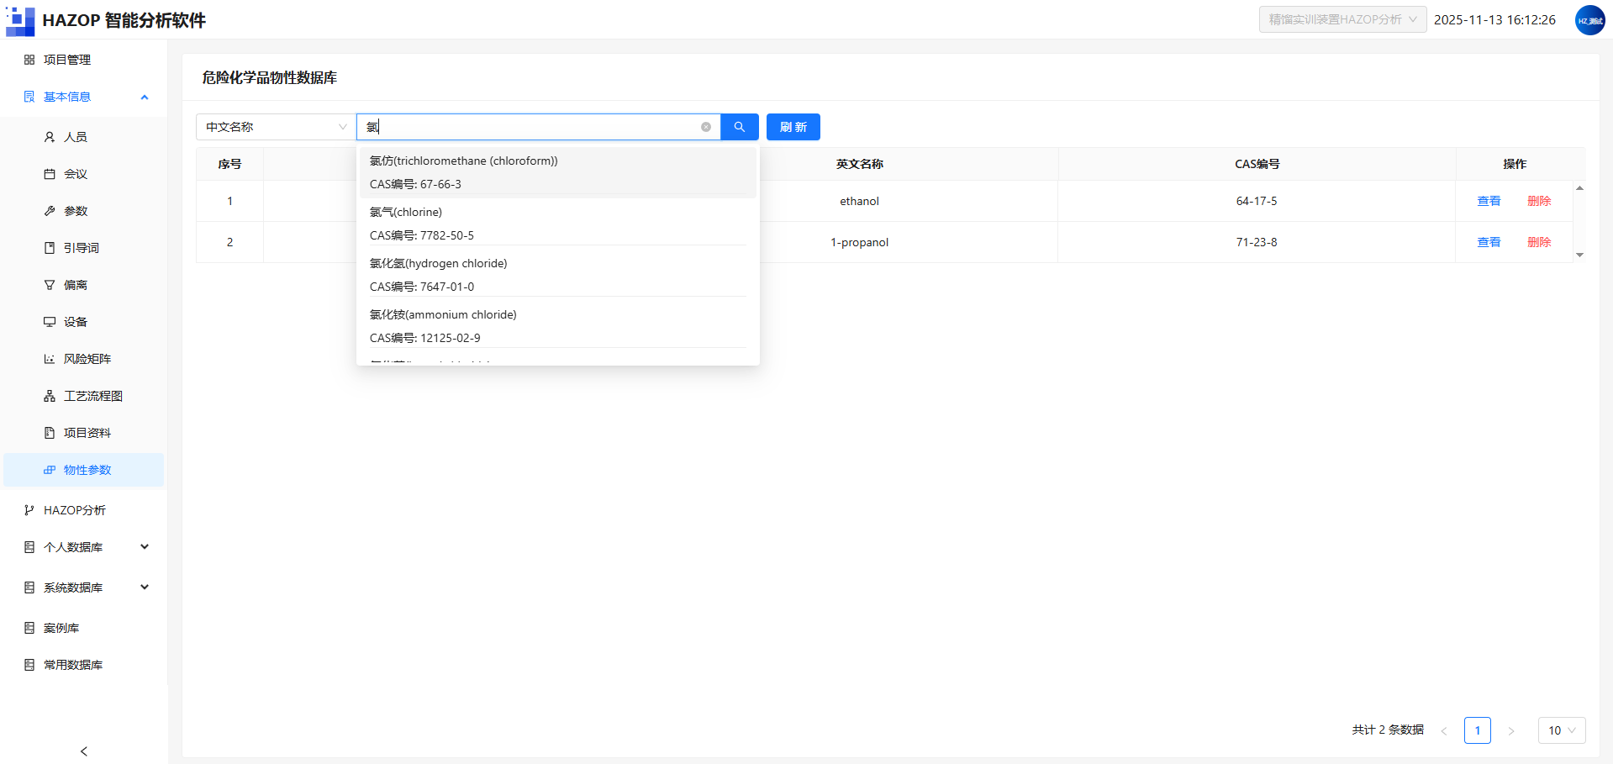Screen dimensions: 1613x764
Task: Click the 案例库 icon
Action: pos(29,628)
